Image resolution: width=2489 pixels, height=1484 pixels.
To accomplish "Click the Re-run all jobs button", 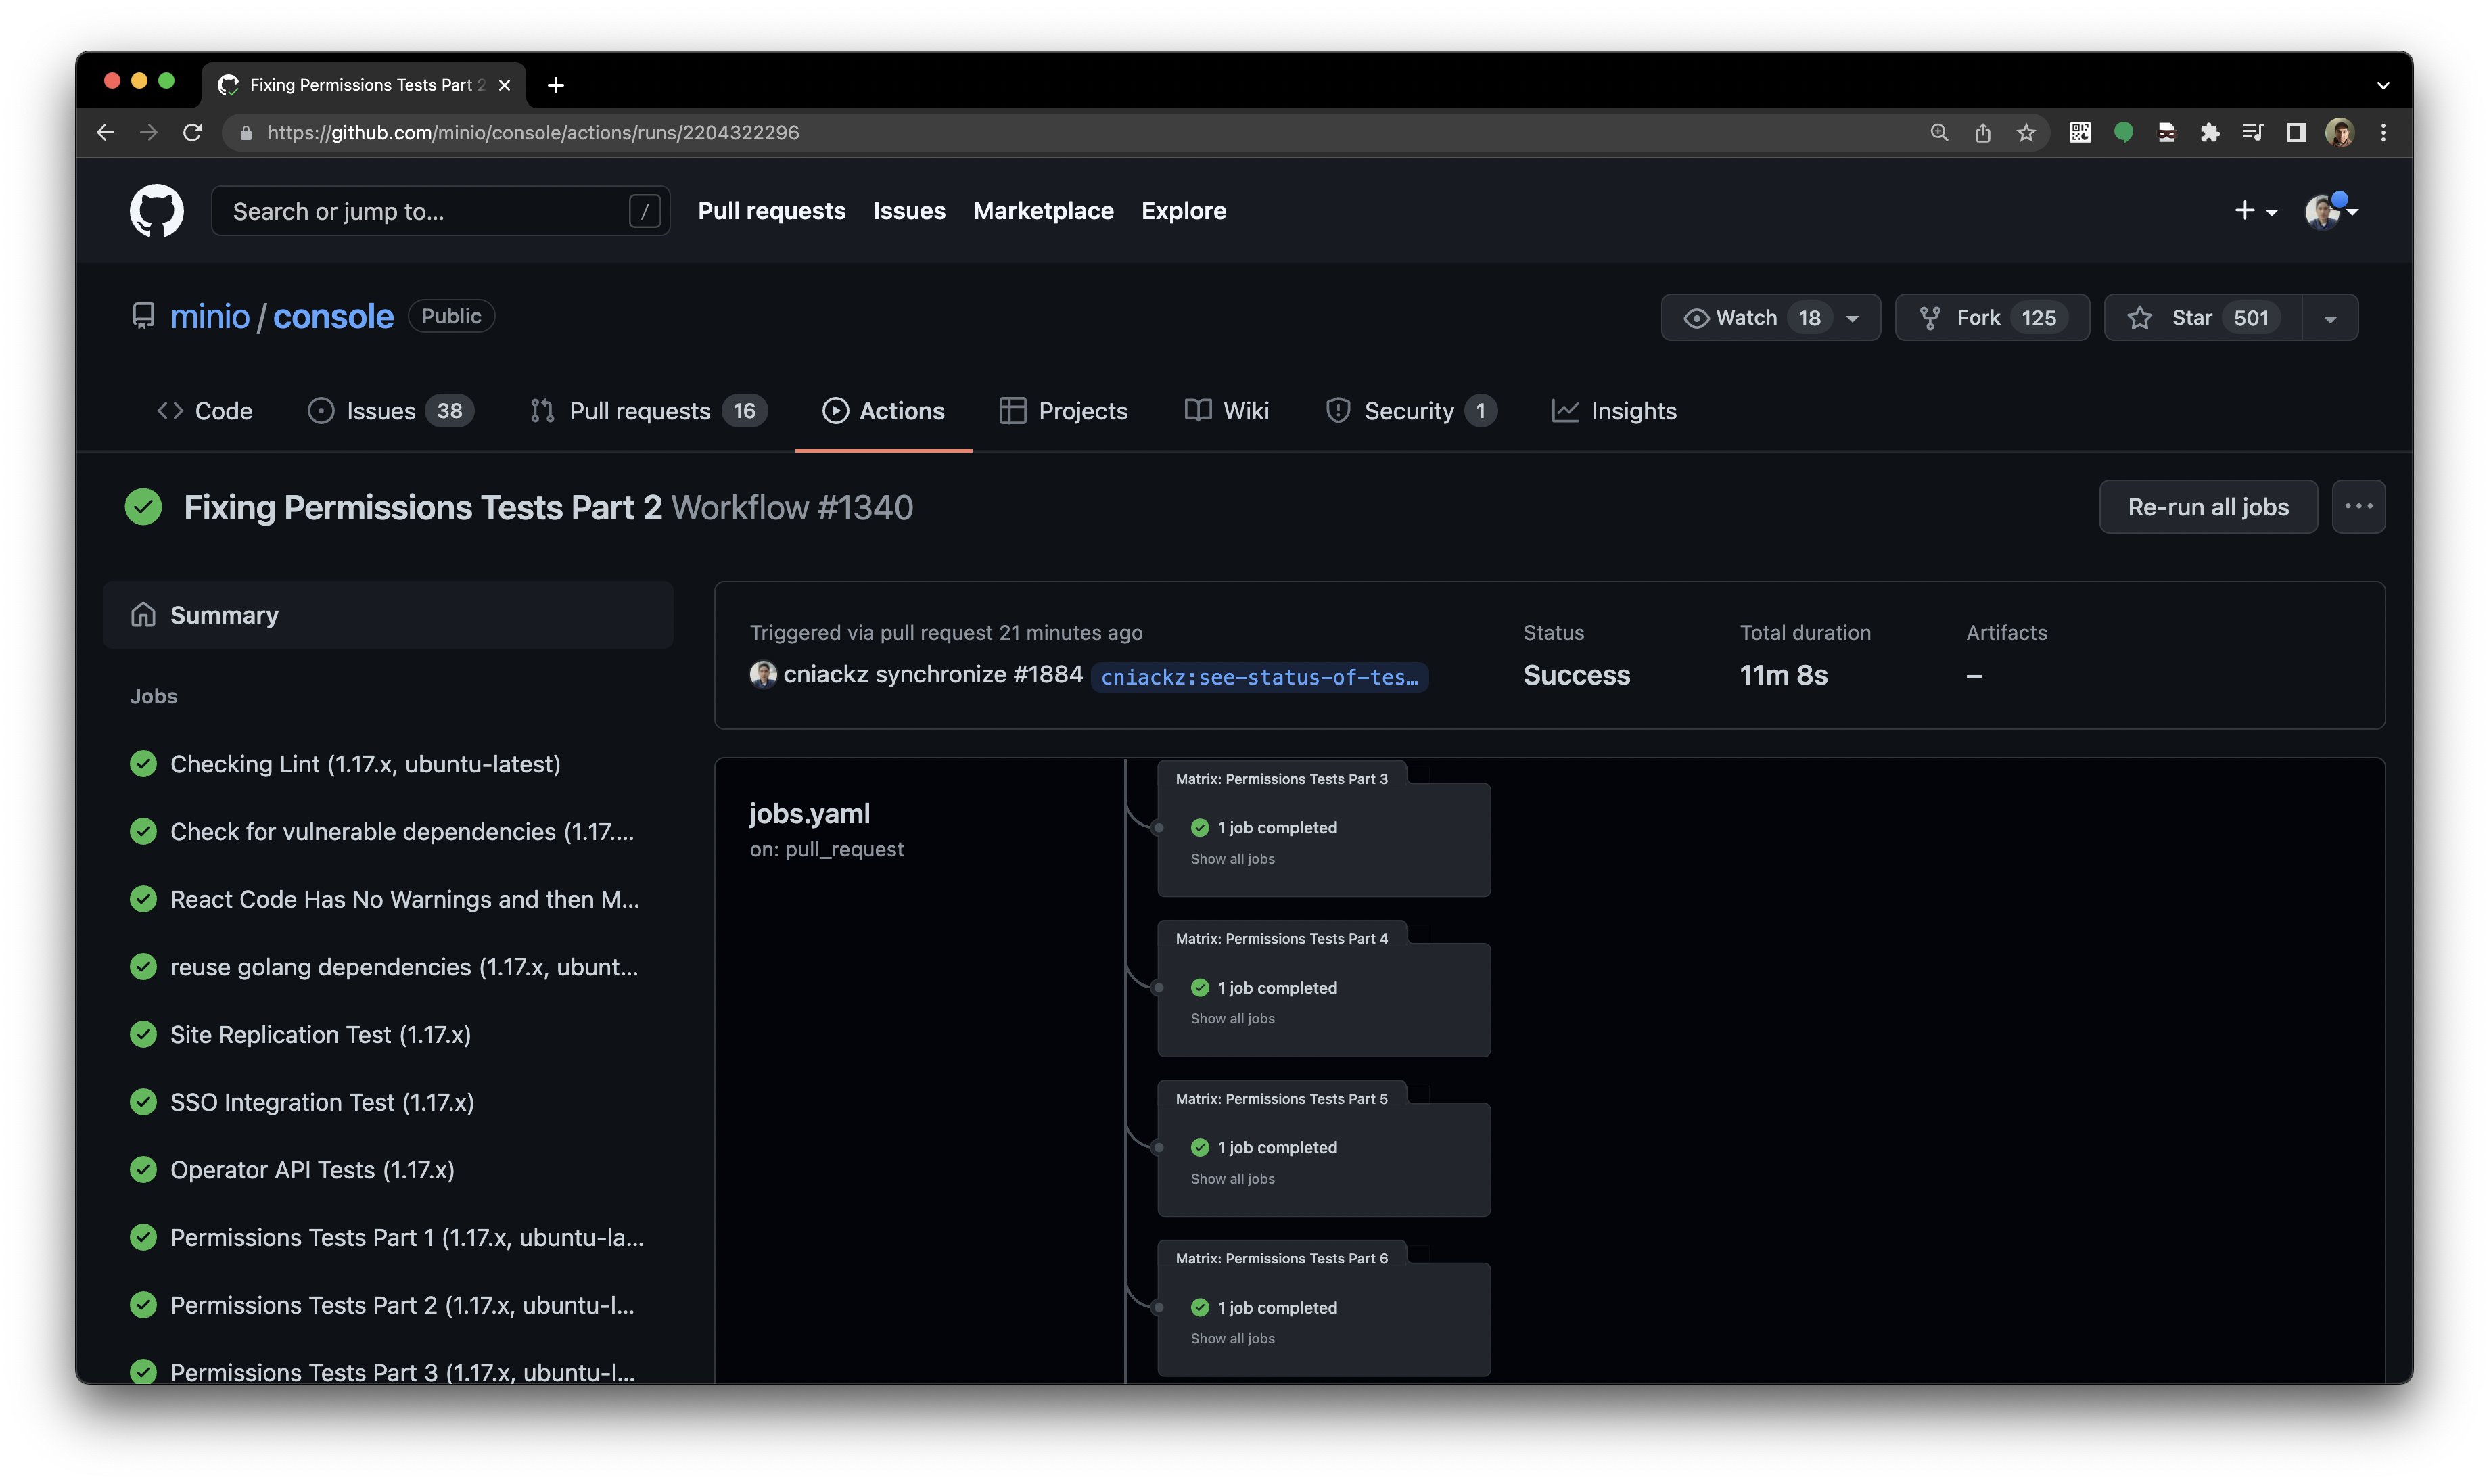I will point(2207,507).
